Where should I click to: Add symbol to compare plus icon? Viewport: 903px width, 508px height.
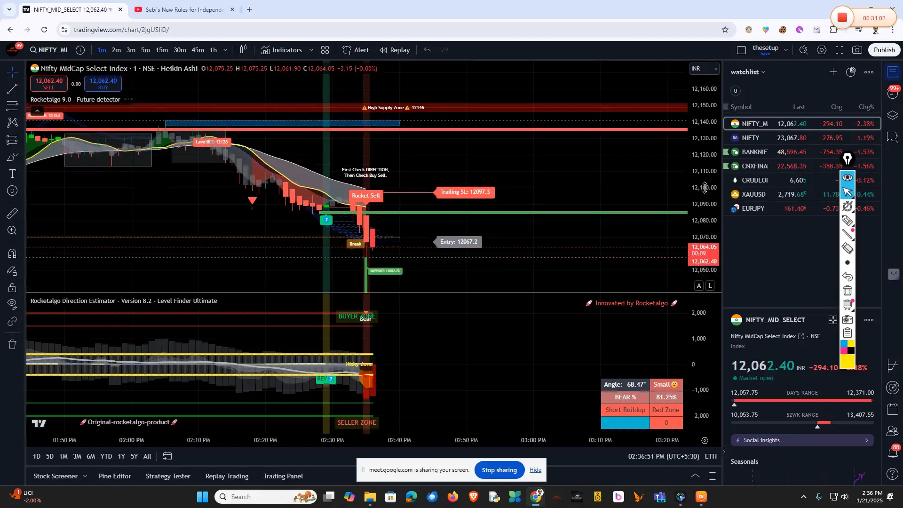(x=80, y=50)
